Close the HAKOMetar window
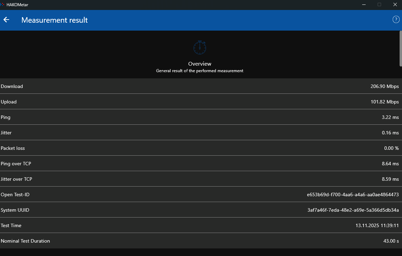 [x=395, y=4]
